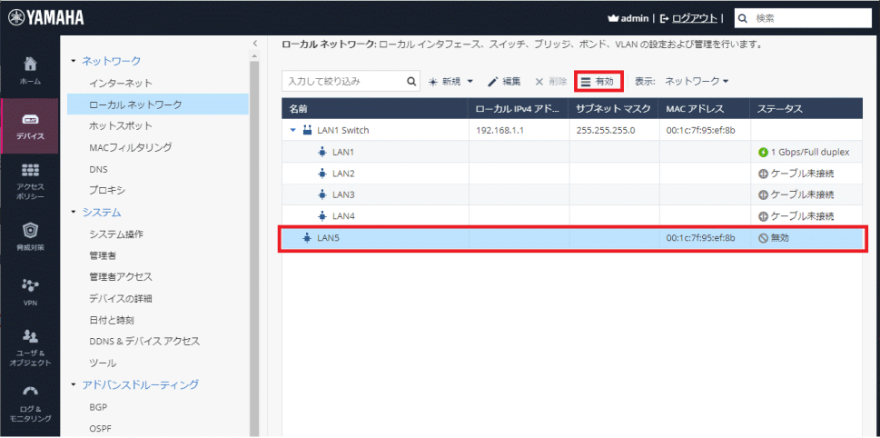Click the filter text input field
Image resolution: width=880 pixels, height=438 pixels.
343,82
